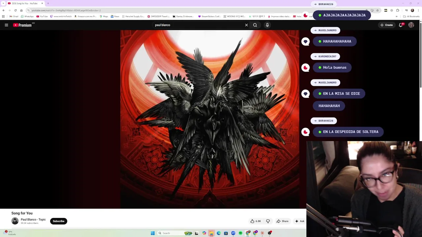This screenshot has height=237, width=422.
Task: Go to YouTube Premium home logo
Action: 22,25
